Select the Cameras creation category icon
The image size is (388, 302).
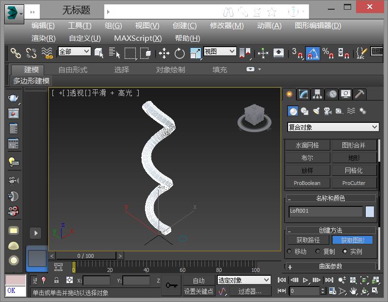[x=328, y=111]
